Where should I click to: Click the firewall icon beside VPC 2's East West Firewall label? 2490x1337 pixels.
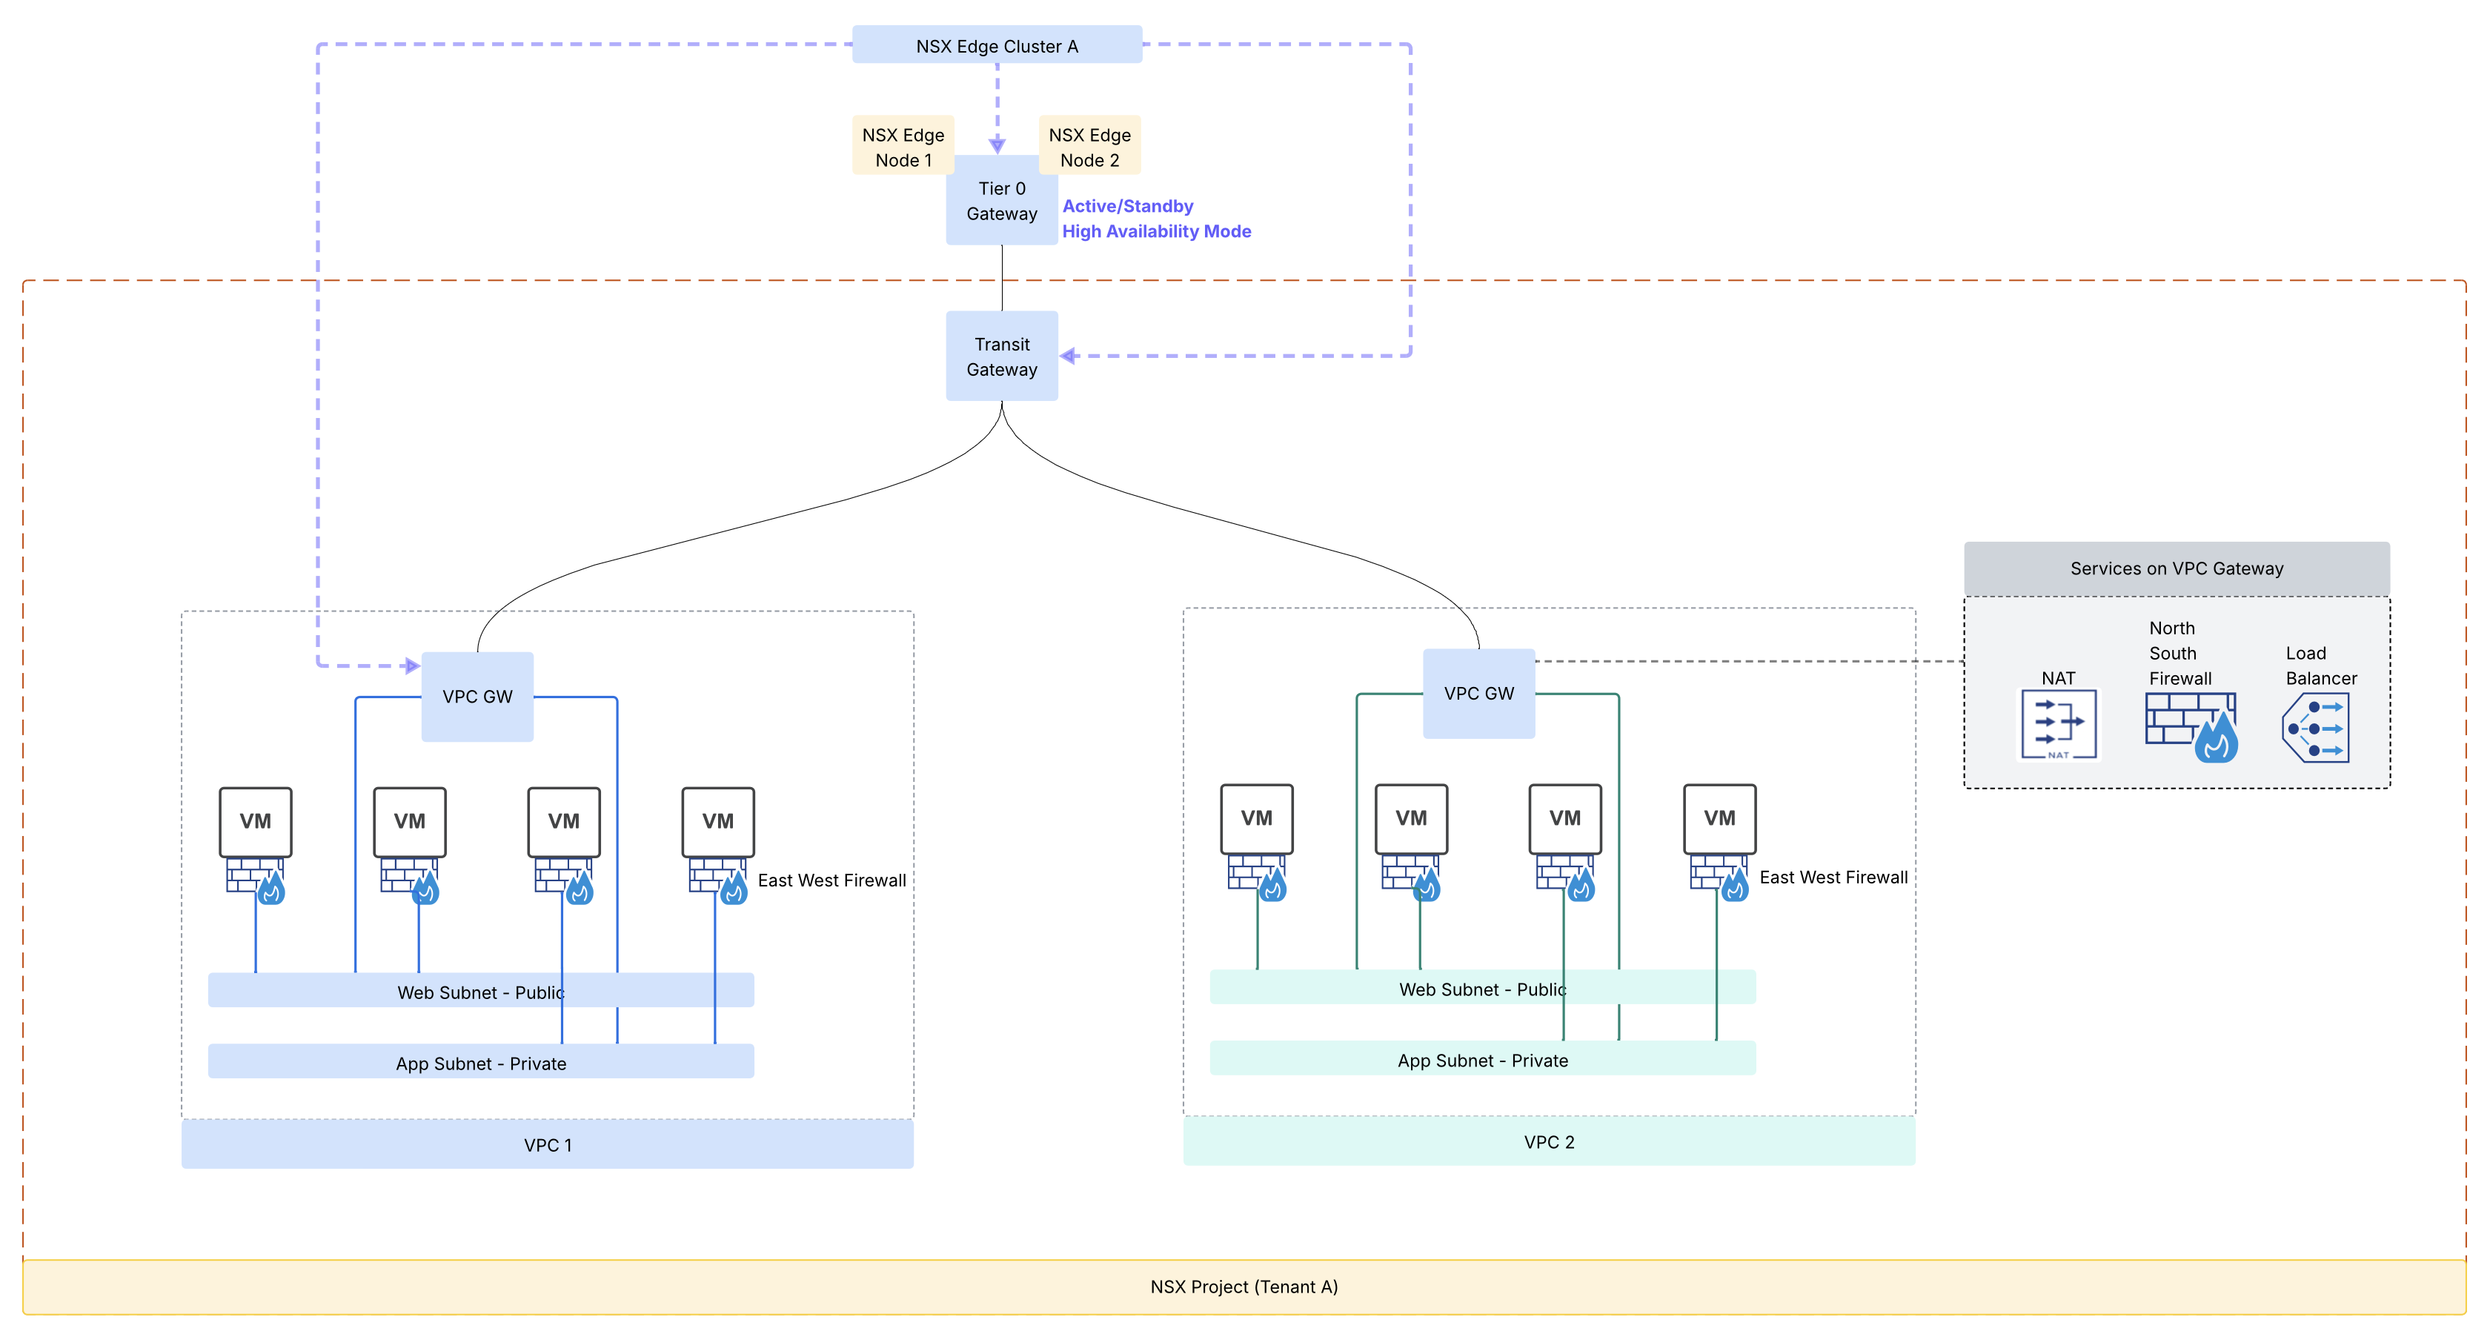1721,877
